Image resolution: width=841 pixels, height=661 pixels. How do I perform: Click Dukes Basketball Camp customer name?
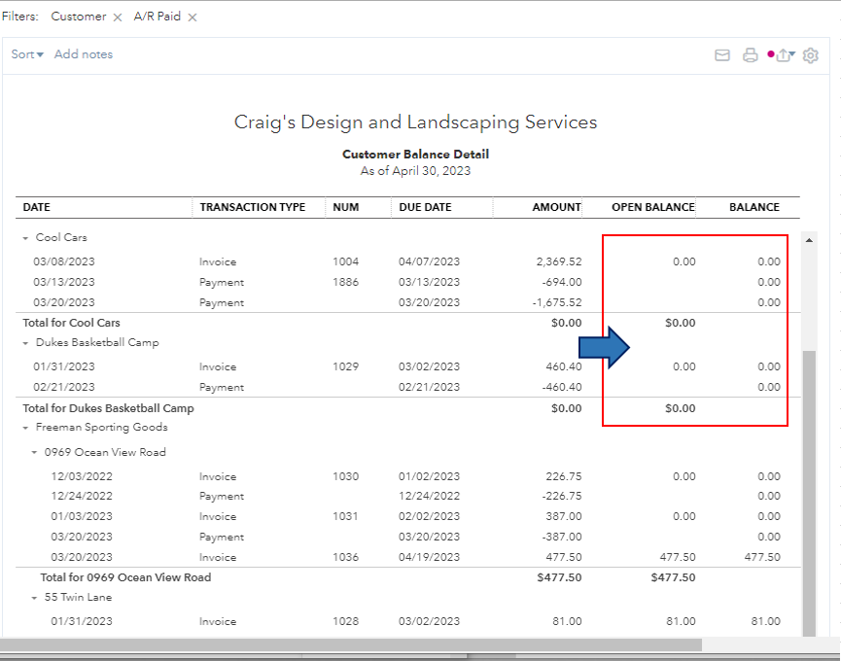point(97,342)
